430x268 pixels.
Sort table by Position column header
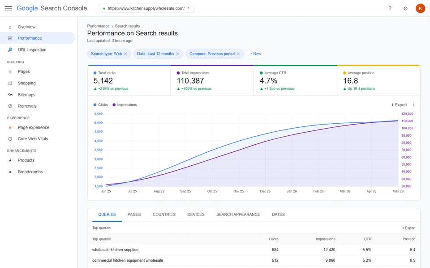pyautogui.click(x=409, y=239)
